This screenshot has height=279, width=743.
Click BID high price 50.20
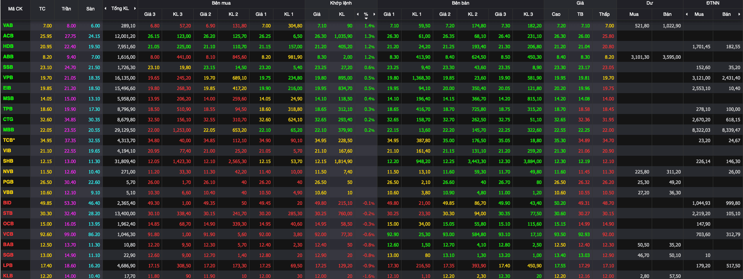(560, 203)
